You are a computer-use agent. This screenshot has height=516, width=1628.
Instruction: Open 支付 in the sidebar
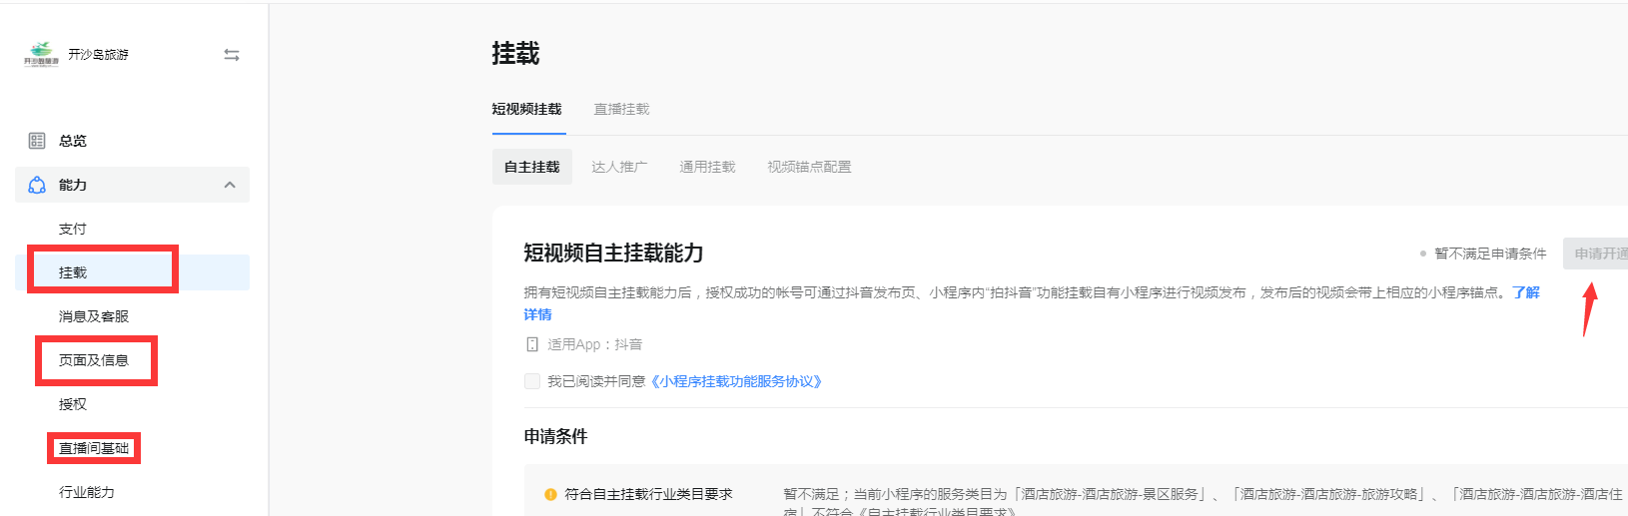[x=73, y=229]
